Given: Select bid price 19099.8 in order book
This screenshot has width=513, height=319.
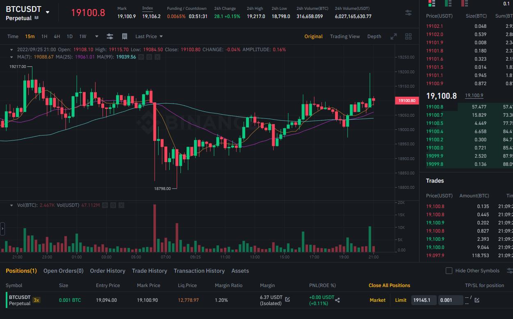Looking at the screenshot, I should click(435, 164).
